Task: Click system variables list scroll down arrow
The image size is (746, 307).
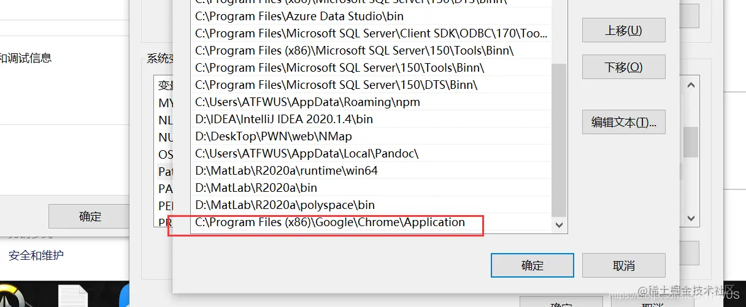Action: pyautogui.click(x=691, y=219)
